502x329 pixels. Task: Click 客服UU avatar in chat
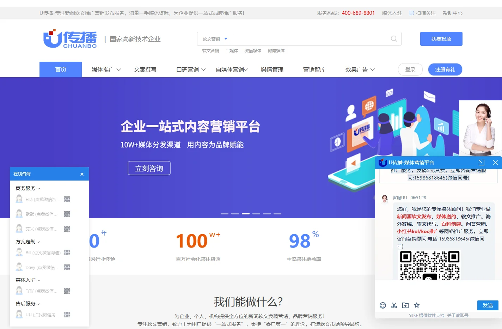(x=385, y=199)
